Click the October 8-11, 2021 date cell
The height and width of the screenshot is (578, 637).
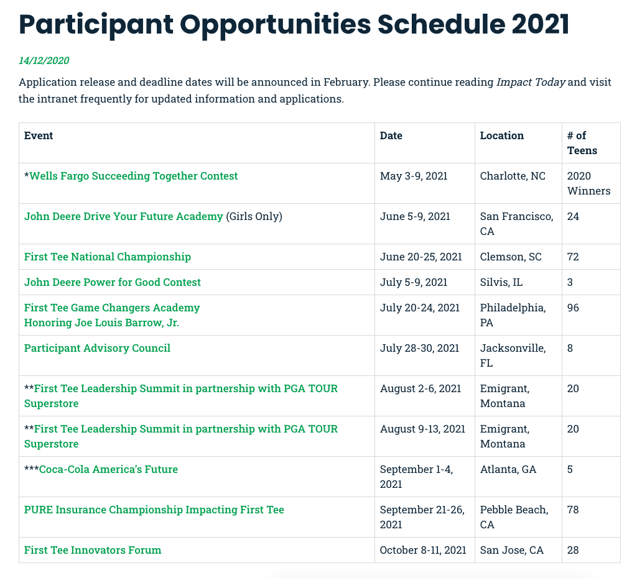point(423,551)
